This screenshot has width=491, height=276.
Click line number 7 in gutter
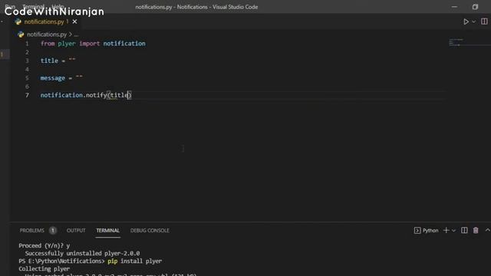[x=27, y=95]
